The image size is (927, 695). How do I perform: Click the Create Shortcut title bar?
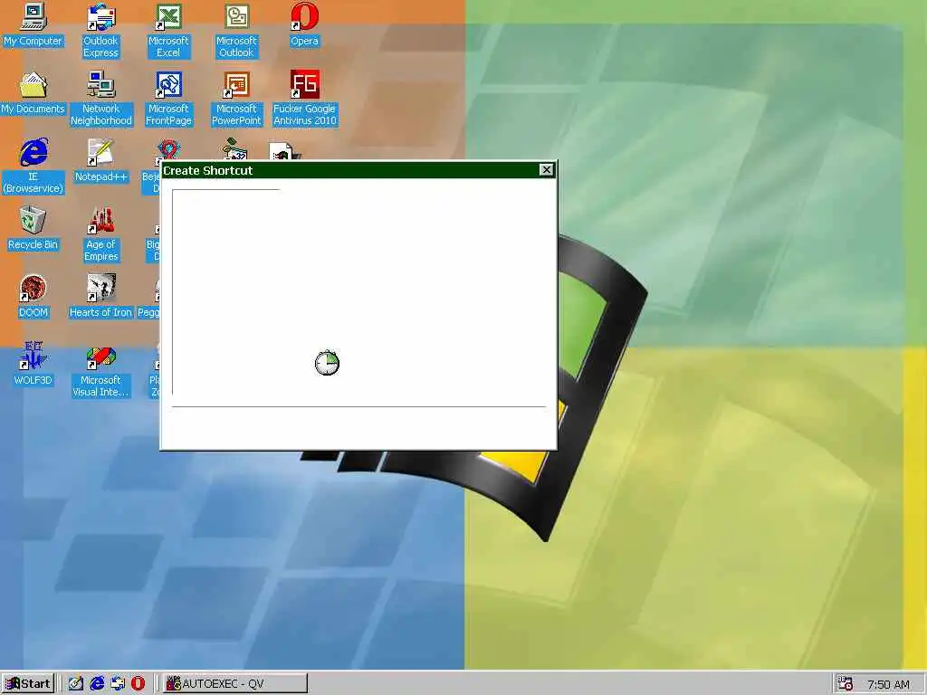click(x=358, y=170)
